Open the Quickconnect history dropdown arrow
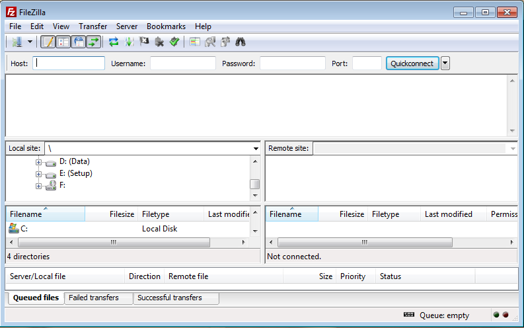This screenshot has width=524, height=328. click(x=445, y=63)
